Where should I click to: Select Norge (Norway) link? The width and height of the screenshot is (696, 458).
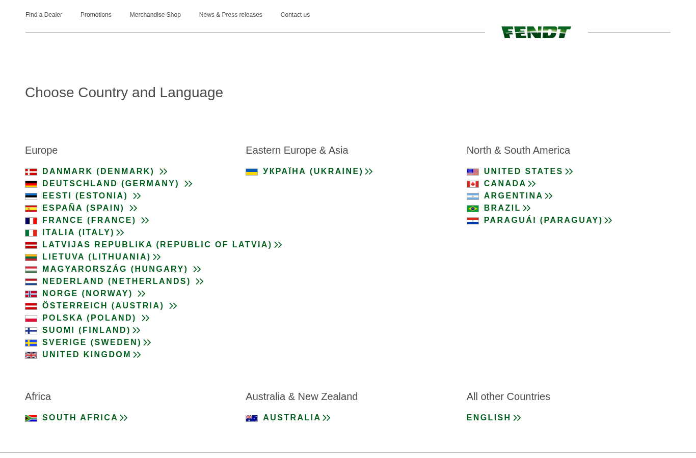coord(94,294)
